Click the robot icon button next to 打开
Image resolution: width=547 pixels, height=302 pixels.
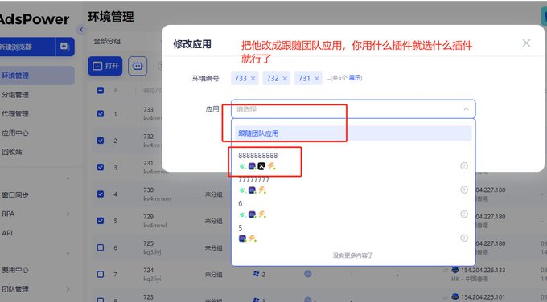pos(138,66)
